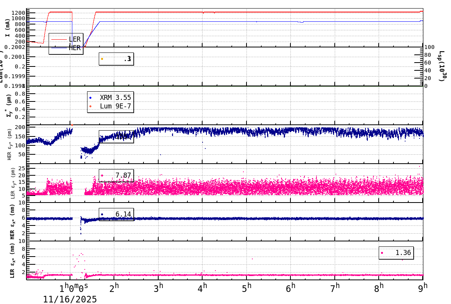Image resolution: width=451 pixels, height=304 pixels.
Task: Click the '1.36' legend value
Action: [x=403, y=253]
